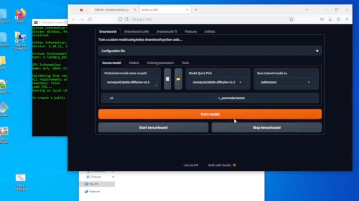Switch to the Dreambooth LoRA tab
This screenshot has width=359, height=201.
click(137, 32)
